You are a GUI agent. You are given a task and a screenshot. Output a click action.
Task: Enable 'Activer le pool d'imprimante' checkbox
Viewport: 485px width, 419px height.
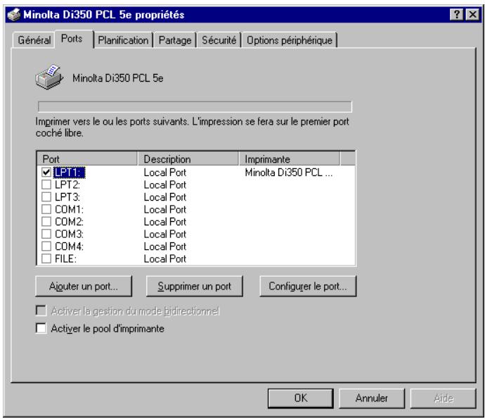coord(41,328)
